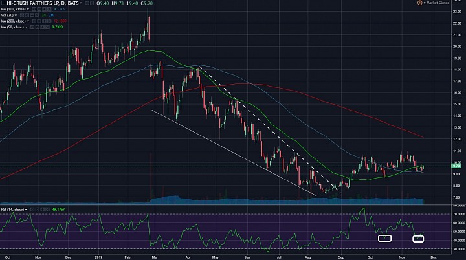This screenshot has height=260, width=466.
Task: Click the Sep label on time axis
Action: tap(341, 257)
